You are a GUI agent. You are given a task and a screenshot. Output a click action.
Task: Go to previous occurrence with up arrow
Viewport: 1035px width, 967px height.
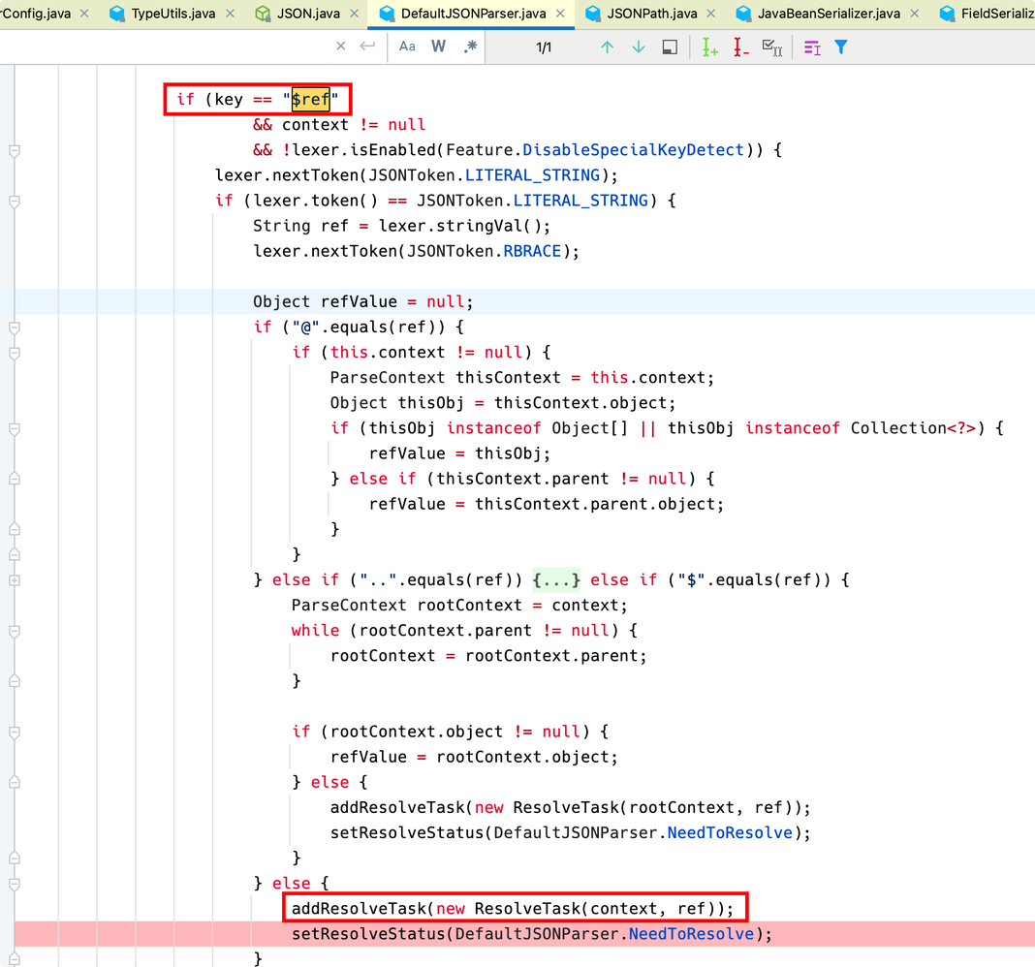608,47
